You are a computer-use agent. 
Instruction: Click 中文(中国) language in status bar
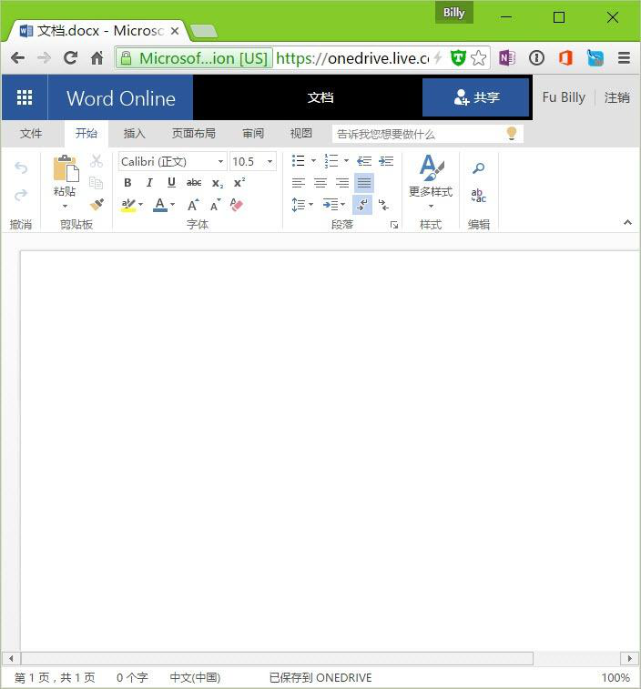(x=195, y=677)
